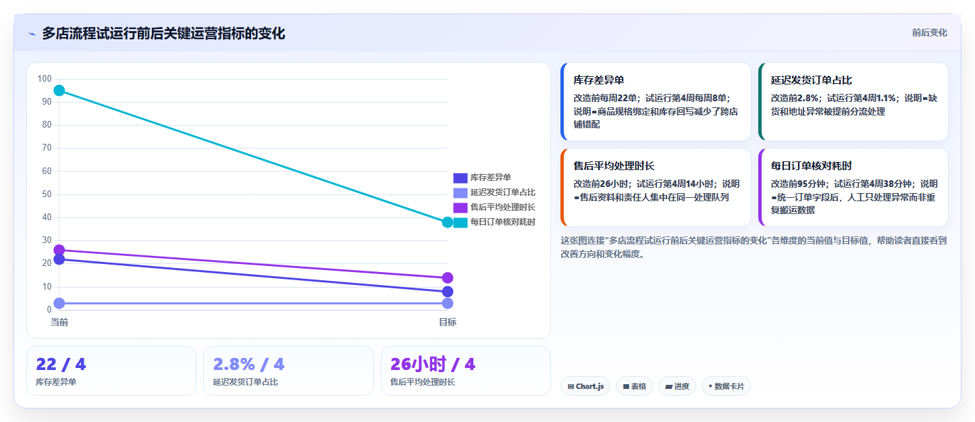Toggle the 库存差异单 legend color box
Screen dimensions: 975x422
[460, 178]
